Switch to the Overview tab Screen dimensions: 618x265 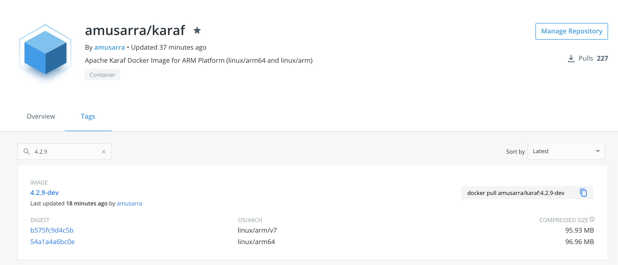[41, 116]
